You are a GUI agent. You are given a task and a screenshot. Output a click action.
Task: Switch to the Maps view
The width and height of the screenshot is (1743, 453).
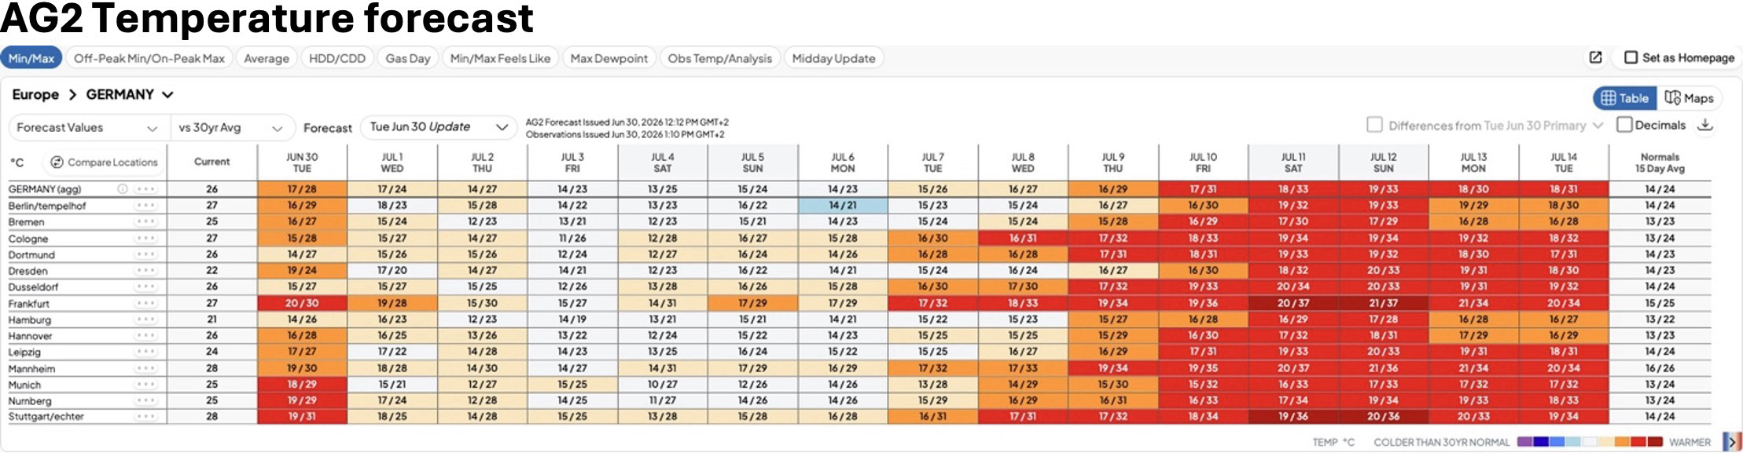(x=1689, y=98)
